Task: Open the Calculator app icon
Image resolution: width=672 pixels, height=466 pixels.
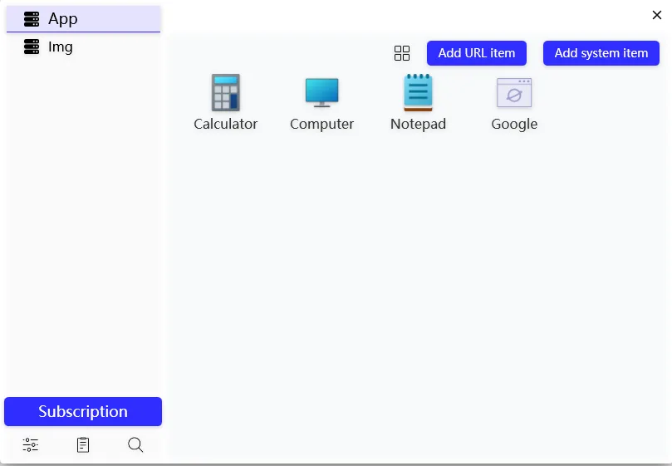Action: (225, 92)
